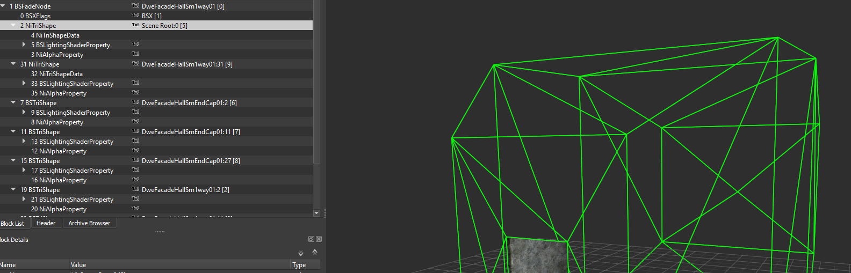Expand 13 BSLightingShaderProperty node
The image size is (851, 273).
[24, 141]
